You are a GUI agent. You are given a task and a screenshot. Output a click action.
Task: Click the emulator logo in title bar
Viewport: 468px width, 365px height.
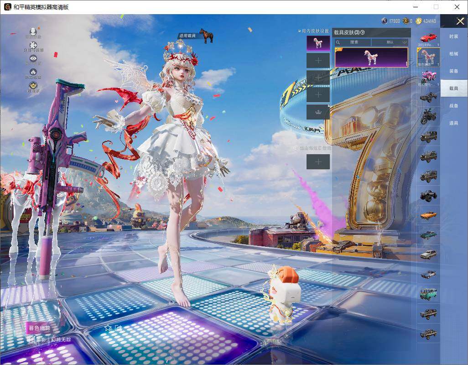pos(7,7)
